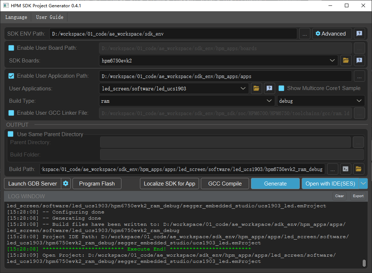Clear the log window

point(339,196)
